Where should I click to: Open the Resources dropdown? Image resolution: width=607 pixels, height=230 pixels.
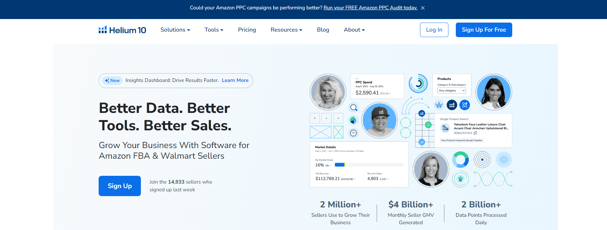click(286, 30)
